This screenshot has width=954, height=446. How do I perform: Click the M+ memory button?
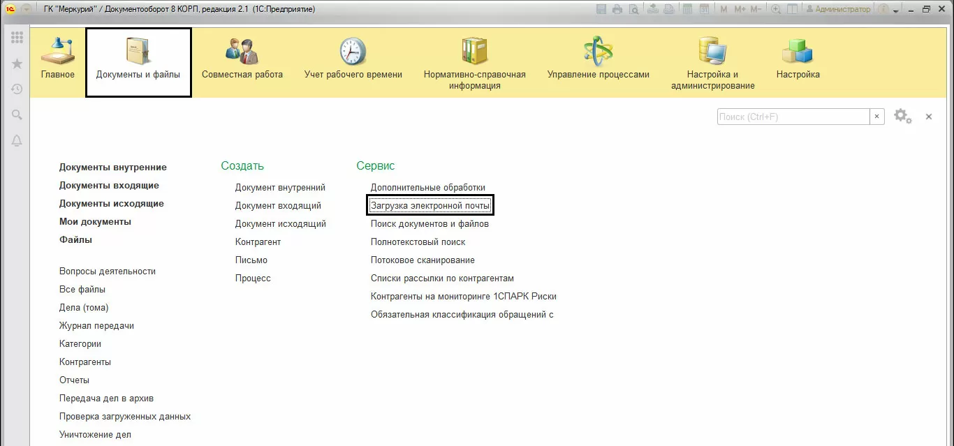point(740,9)
